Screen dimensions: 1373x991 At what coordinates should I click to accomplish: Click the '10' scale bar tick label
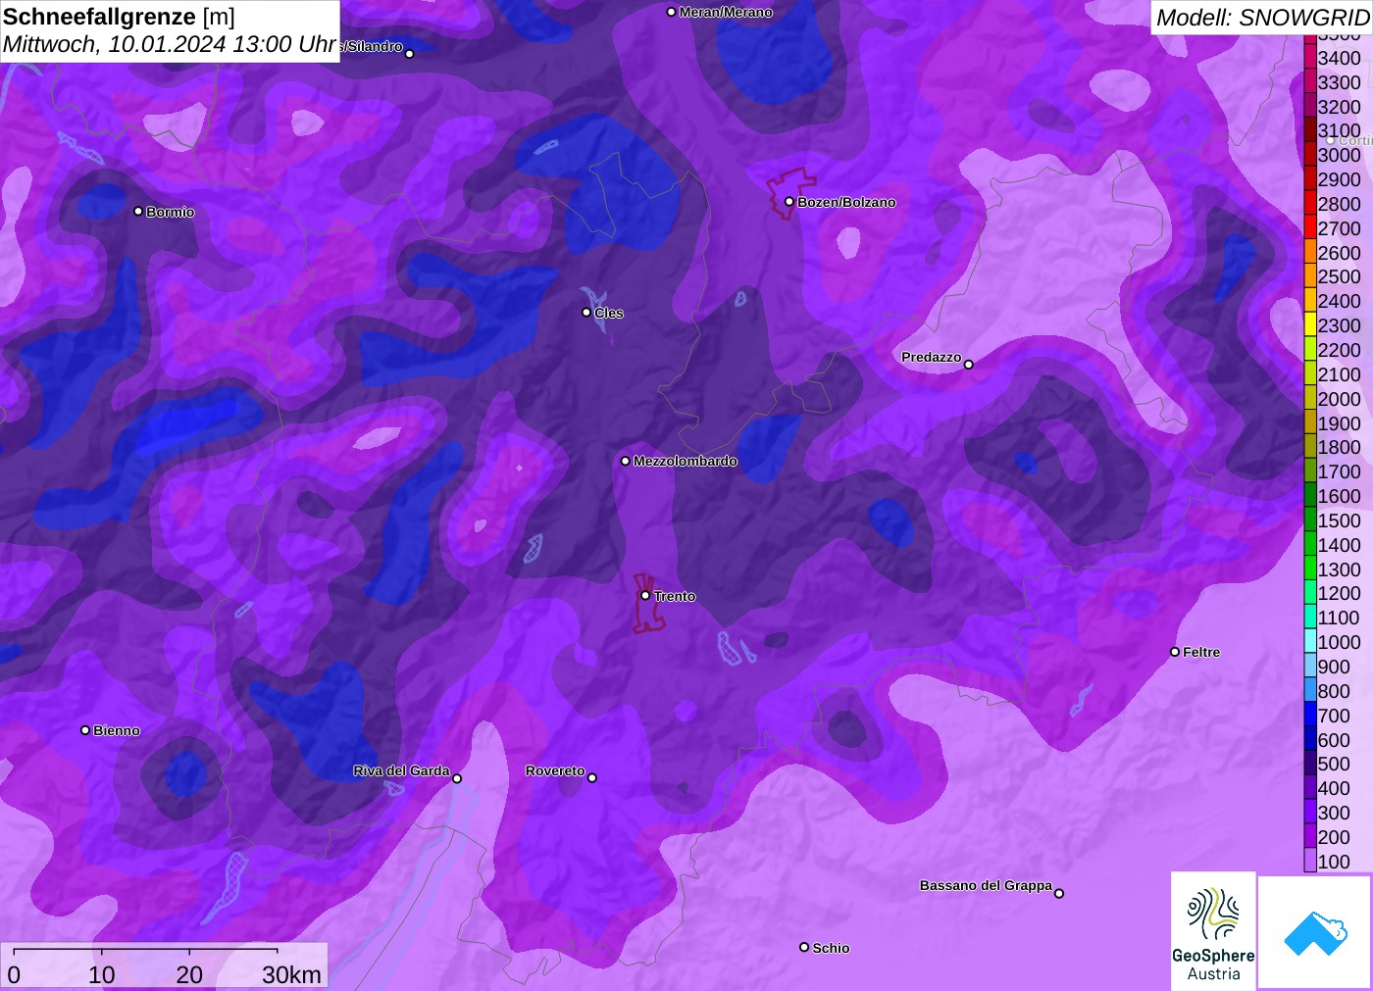coord(102,974)
